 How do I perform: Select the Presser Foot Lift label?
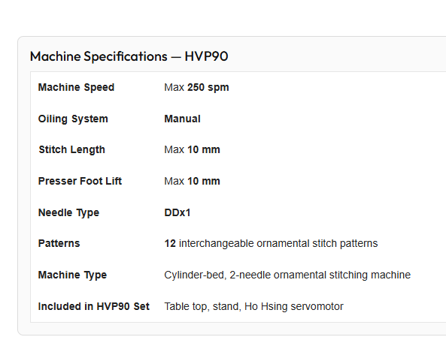tap(80, 181)
